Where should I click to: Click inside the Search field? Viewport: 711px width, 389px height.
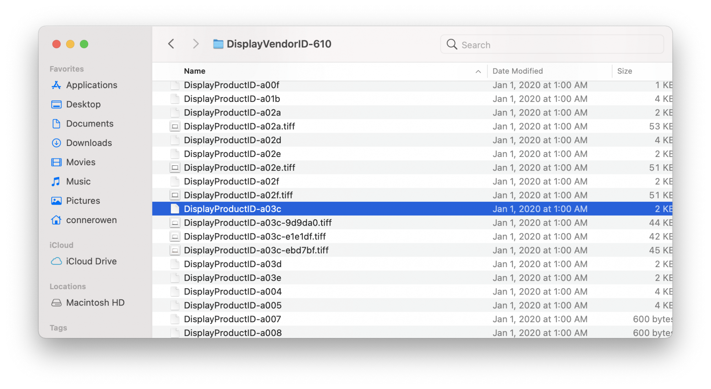tap(558, 45)
